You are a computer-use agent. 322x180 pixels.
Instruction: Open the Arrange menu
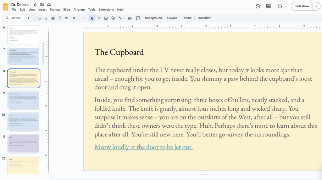79,10
